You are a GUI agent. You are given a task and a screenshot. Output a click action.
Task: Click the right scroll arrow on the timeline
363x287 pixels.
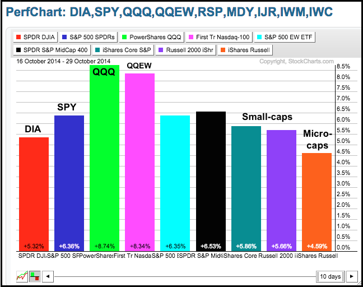coord(351,276)
